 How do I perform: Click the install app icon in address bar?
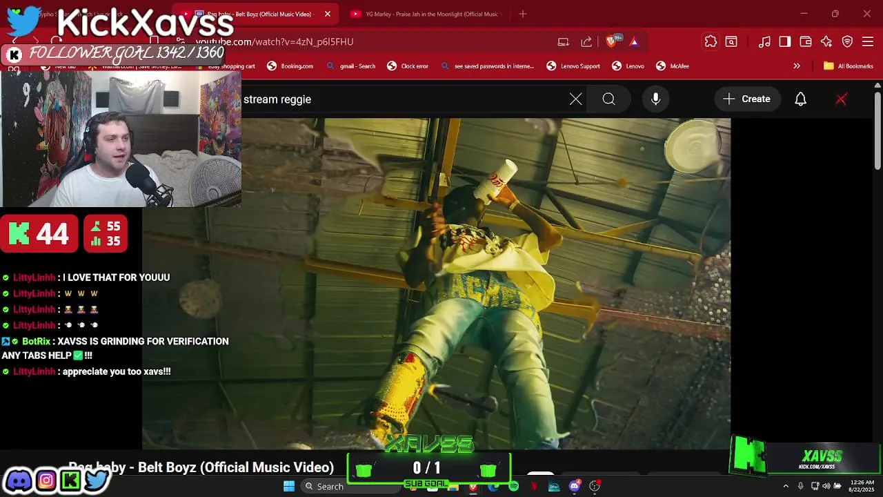pos(564,42)
